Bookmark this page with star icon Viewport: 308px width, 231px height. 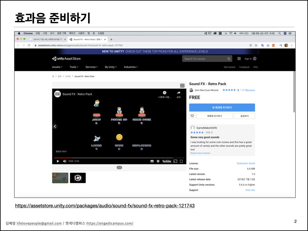pos(256,45)
